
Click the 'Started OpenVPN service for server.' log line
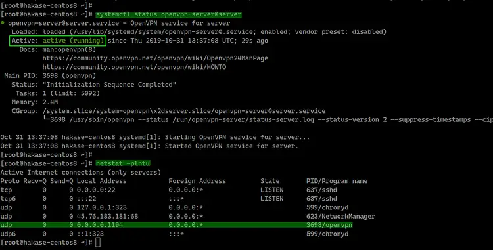pos(149,146)
